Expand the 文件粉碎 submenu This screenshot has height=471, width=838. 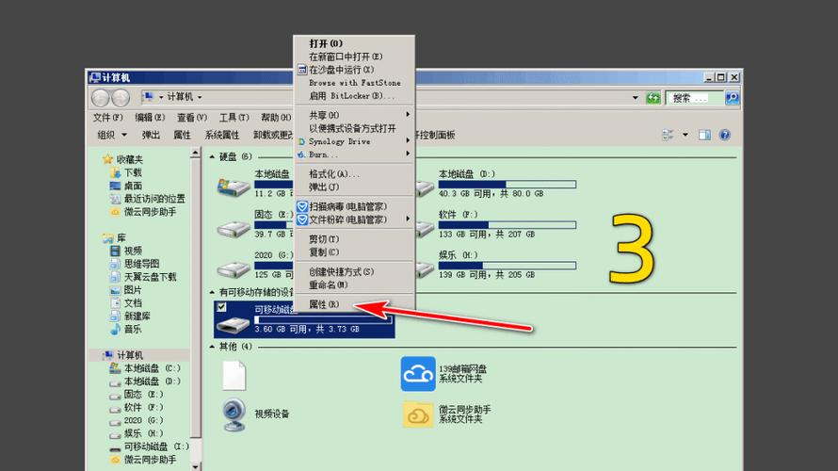pos(408,219)
